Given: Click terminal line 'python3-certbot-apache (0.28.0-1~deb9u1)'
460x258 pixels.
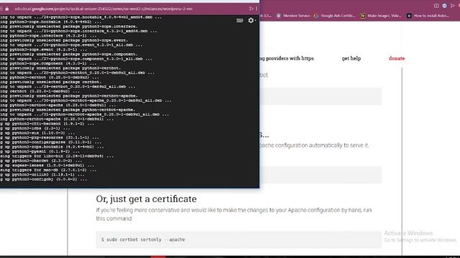Looking at the screenshot, I should click(x=57, y=105).
